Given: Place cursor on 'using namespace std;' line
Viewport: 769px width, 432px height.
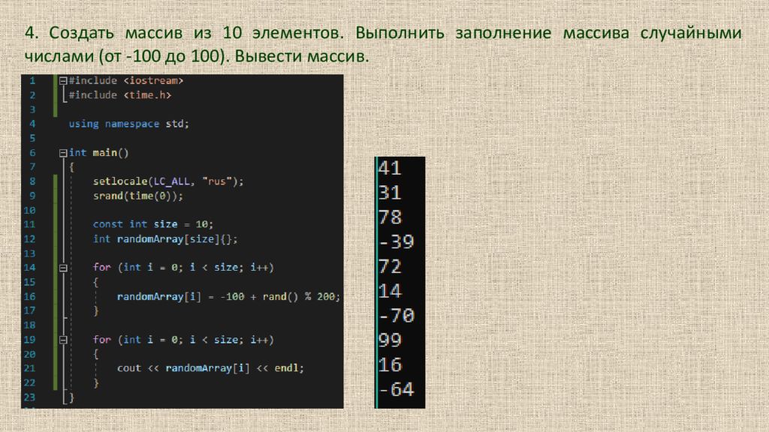Looking at the screenshot, I should pos(128,124).
